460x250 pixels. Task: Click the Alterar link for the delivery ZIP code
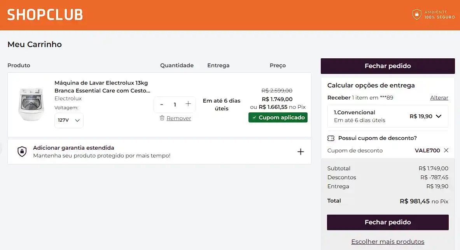click(439, 98)
